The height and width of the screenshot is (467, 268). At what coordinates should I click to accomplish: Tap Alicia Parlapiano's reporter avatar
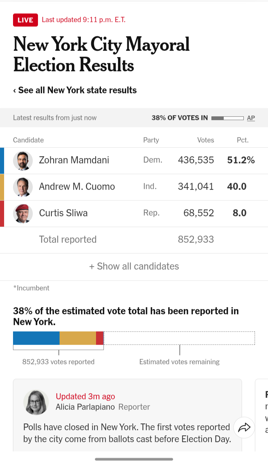click(x=36, y=402)
